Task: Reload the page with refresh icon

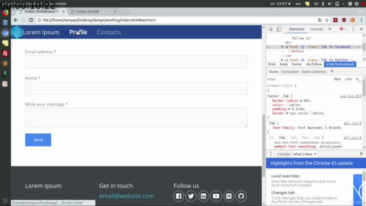Action: pyautogui.click(x=31, y=20)
